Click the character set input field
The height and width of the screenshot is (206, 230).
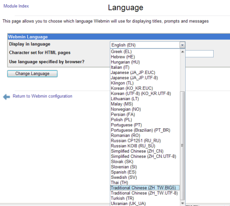[x=199, y=54]
